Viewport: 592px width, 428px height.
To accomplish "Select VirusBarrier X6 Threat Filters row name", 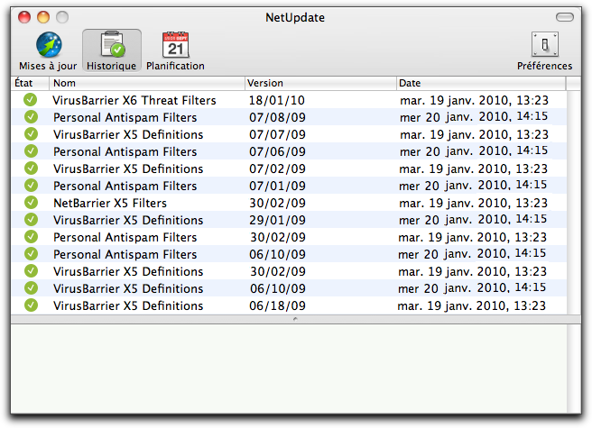I will click(134, 100).
